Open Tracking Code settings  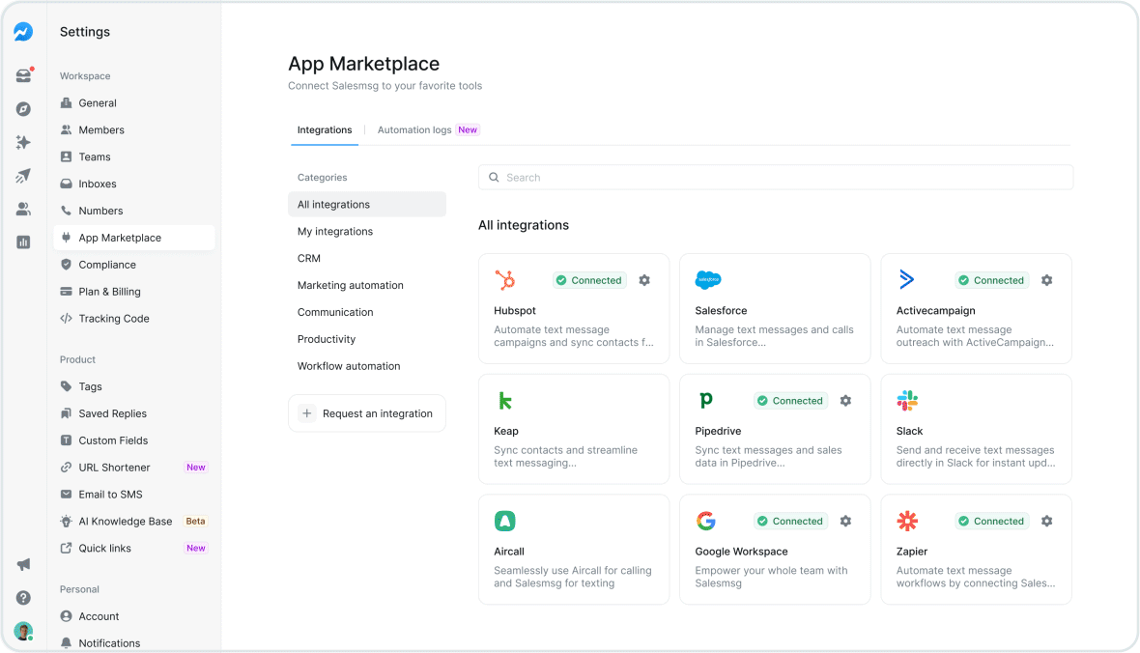133,319
